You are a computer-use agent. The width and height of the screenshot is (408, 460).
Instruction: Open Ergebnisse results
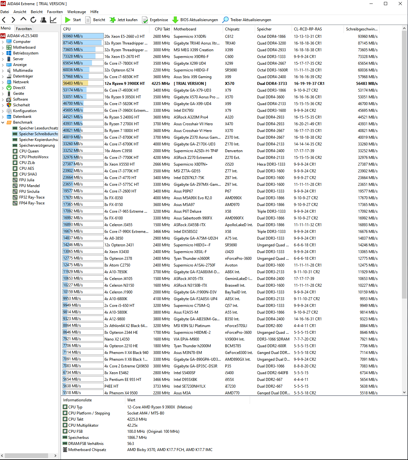(155, 20)
